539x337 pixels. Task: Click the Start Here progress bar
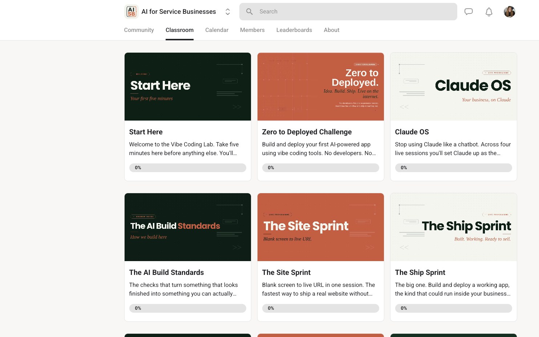[188, 168]
